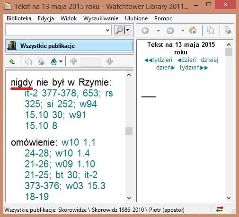Open the back history dropdown arrow
The width and height of the screenshot is (239, 217).
158,30
